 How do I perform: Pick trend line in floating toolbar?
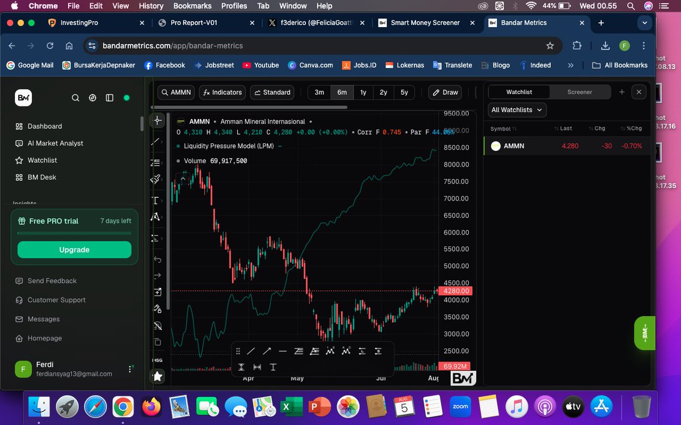point(251,351)
